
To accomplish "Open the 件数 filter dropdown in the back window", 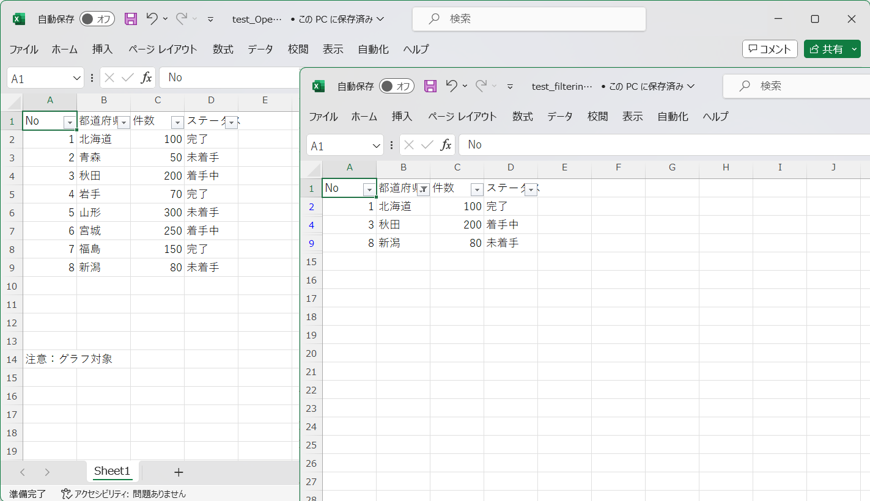I will 177,123.
